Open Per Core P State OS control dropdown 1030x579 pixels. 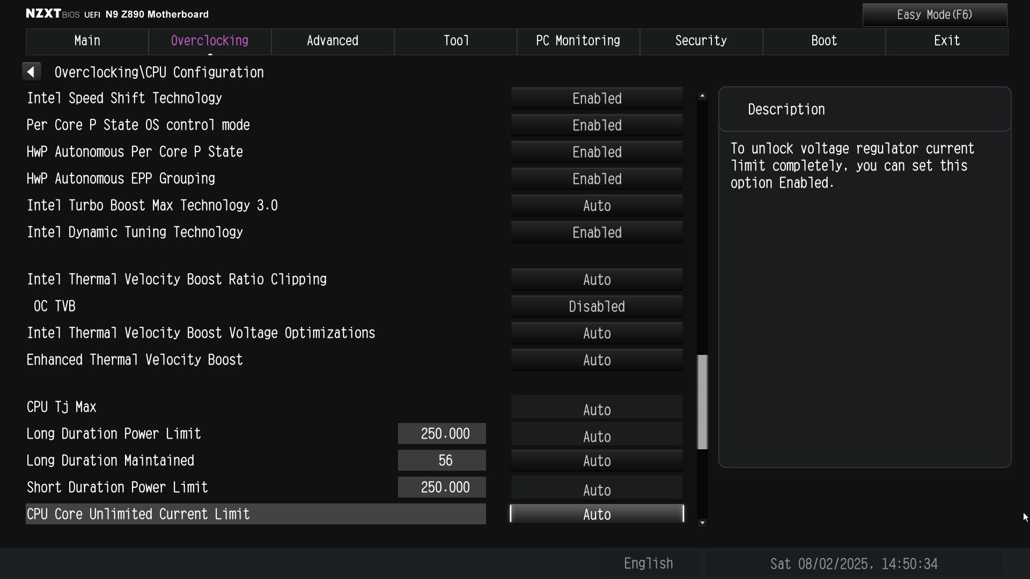(597, 125)
